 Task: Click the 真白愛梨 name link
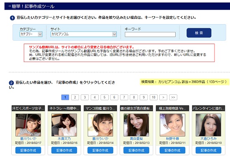tap(136, 139)
